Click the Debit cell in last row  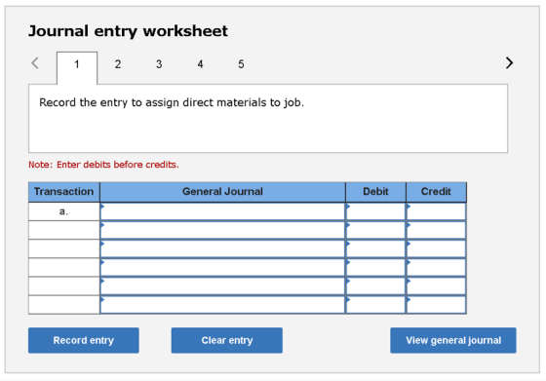[375, 305]
